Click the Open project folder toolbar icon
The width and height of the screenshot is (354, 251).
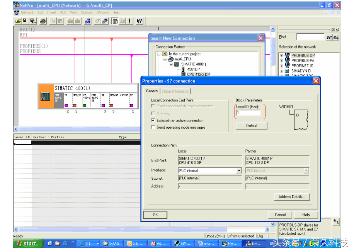tap(18, 21)
